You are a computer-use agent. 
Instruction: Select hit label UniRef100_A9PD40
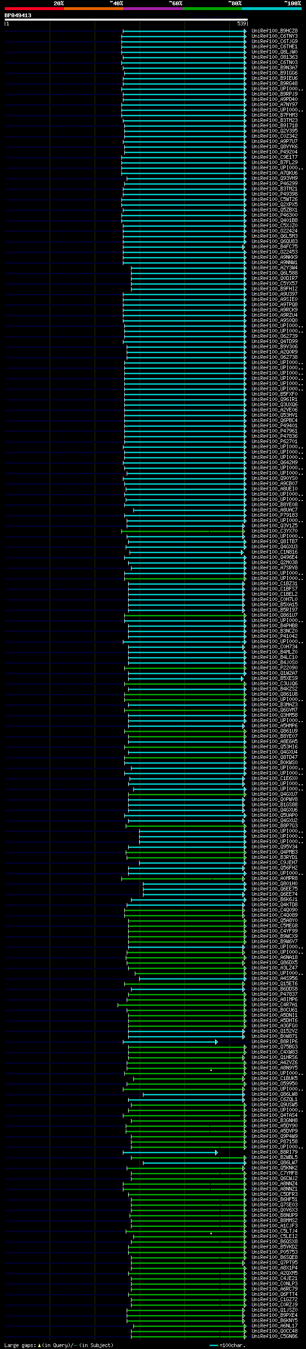pos(274,100)
